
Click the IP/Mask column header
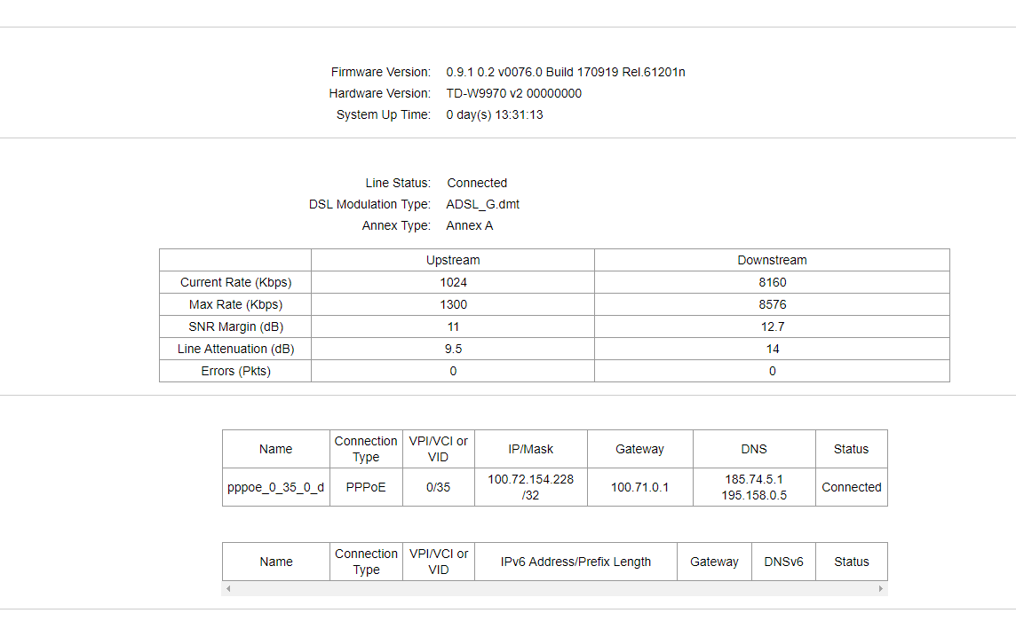[x=530, y=449]
